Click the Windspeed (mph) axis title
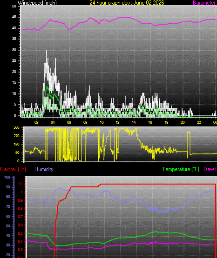217x258 pixels. pyautogui.click(x=37, y=3)
